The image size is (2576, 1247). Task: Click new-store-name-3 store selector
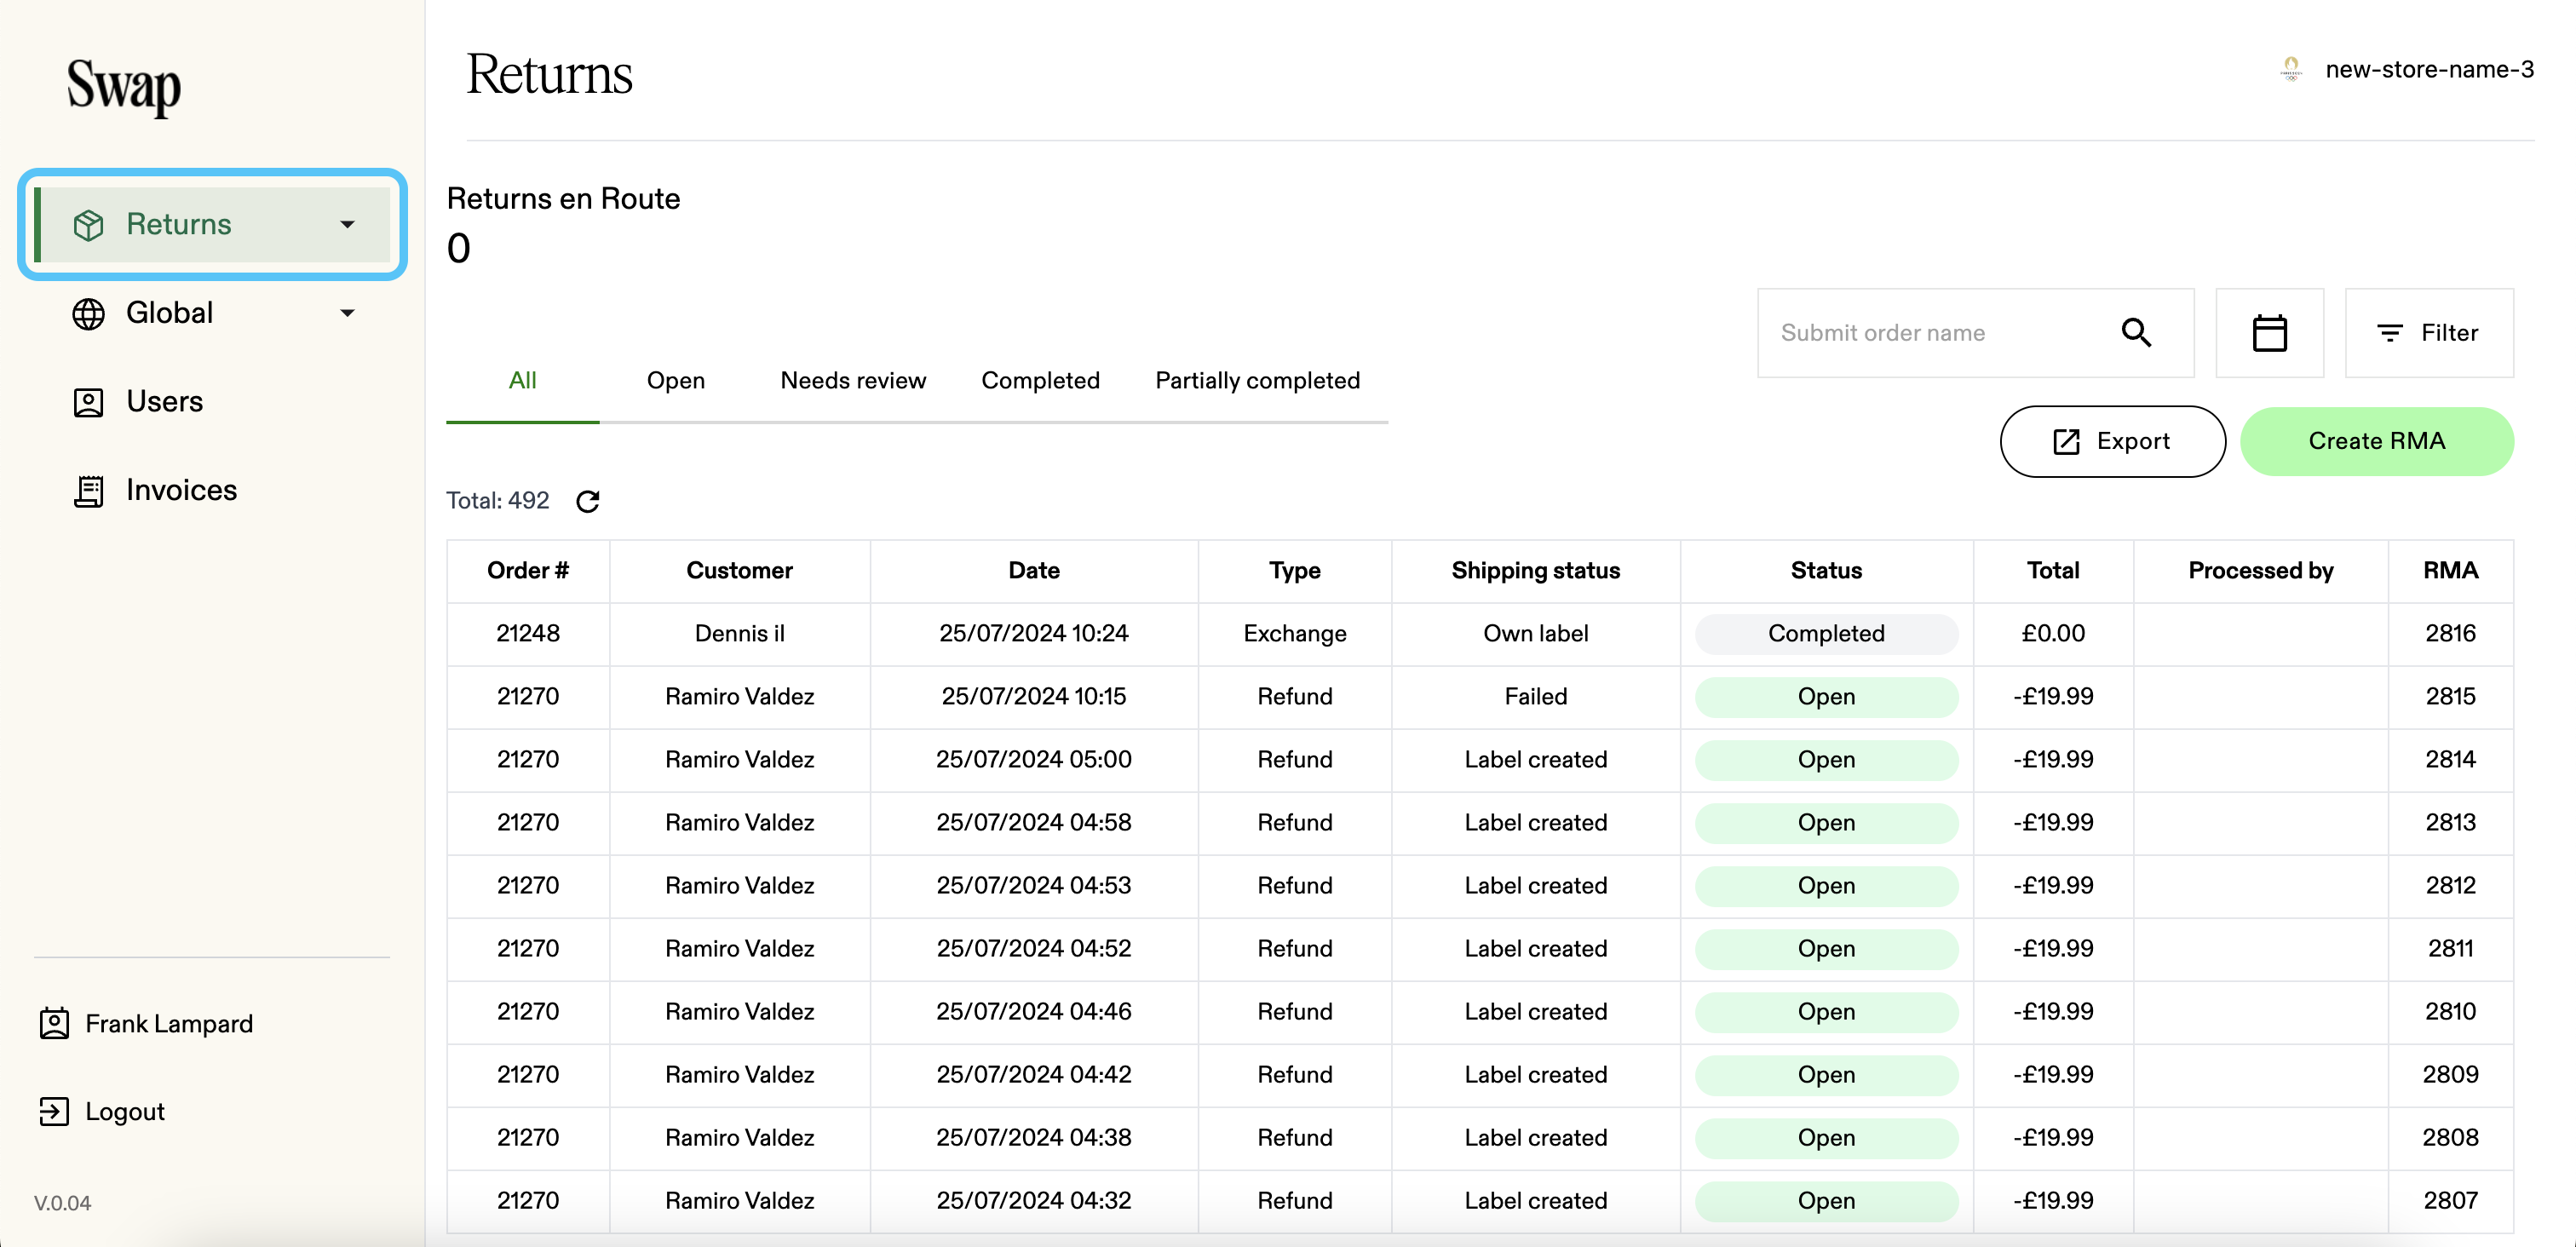pyautogui.click(x=2429, y=69)
